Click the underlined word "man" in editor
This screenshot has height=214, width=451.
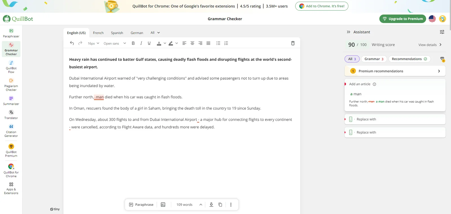pyautogui.click(x=100, y=97)
